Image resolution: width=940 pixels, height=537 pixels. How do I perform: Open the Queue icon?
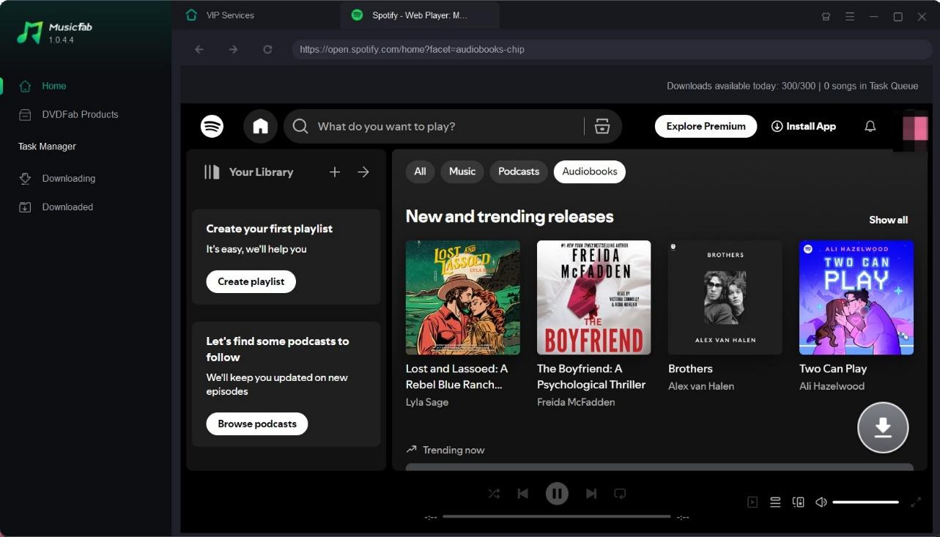coord(775,502)
